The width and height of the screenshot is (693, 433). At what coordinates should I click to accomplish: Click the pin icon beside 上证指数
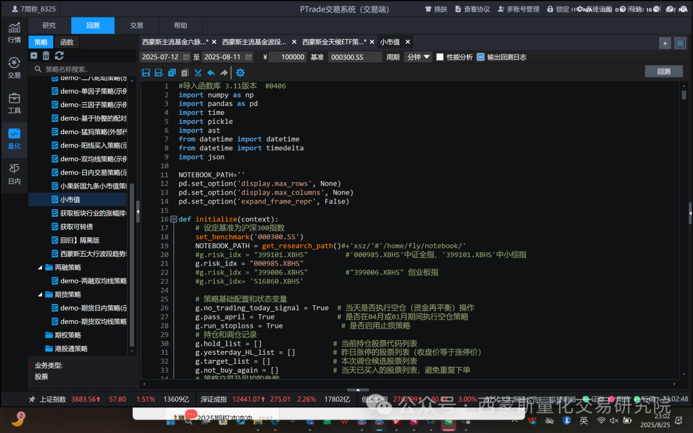point(32,399)
